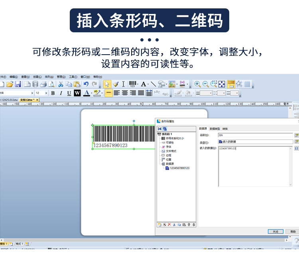Center align text
299x256 pixels.
coord(125,93)
